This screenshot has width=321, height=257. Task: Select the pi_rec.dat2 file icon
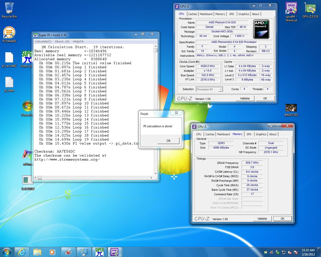(9, 60)
